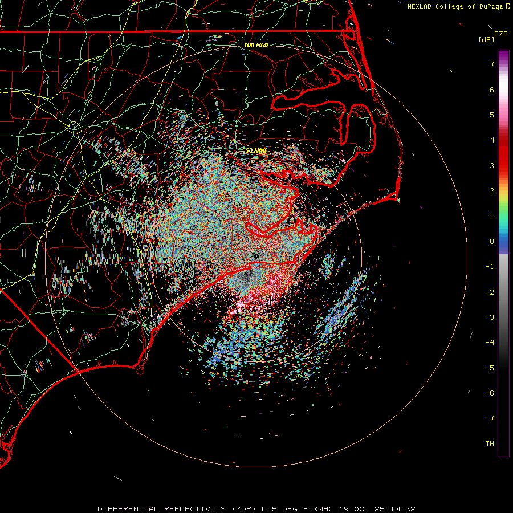Click the Differential Reflectivity KMHX caption
The height and width of the screenshot is (513, 513).
point(256,509)
